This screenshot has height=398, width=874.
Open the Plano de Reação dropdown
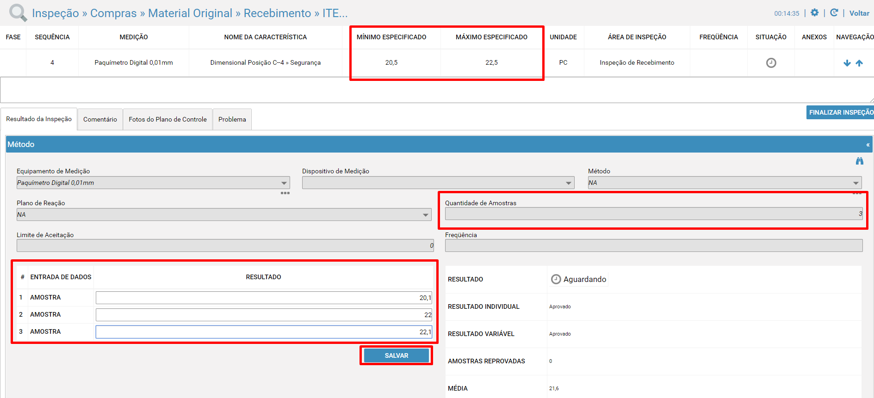click(224, 214)
